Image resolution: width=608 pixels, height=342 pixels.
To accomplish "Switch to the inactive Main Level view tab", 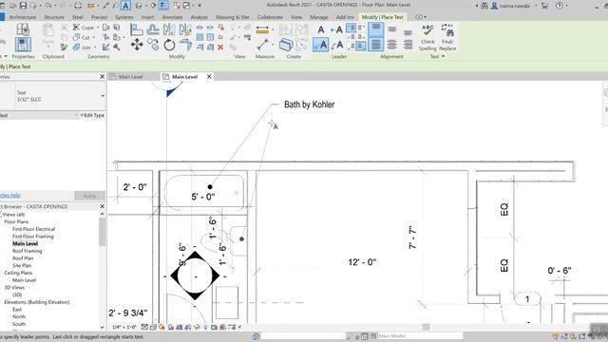I will [131, 76].
